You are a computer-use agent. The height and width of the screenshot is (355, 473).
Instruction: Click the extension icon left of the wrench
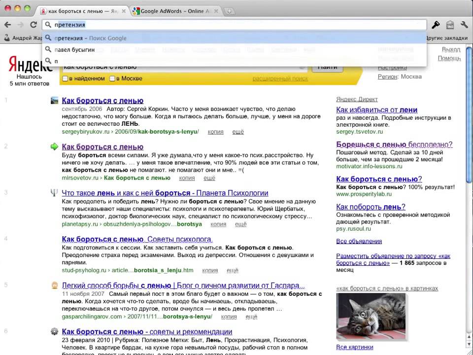click(450, 25)
